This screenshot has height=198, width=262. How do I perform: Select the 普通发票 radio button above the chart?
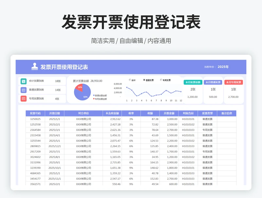click(144, 80)
